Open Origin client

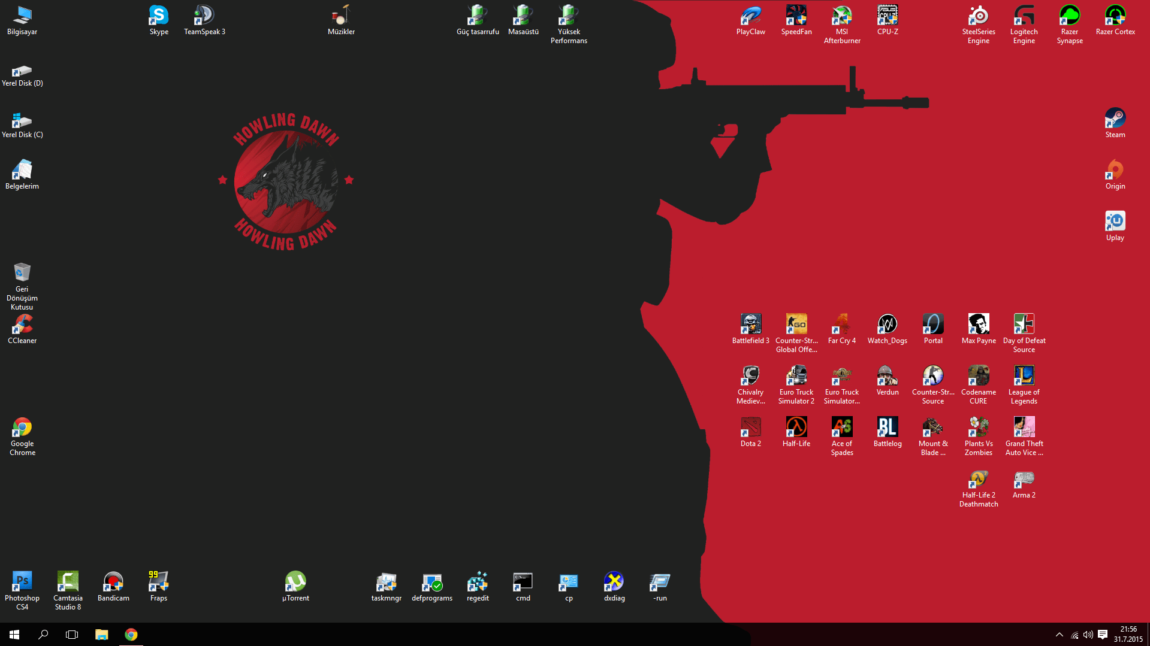pos(1115,171)
